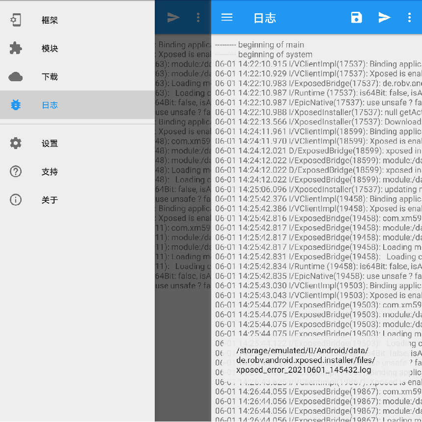The width and height of the screenshot is (422, 422).
Task: Click log line 14:24:11.961 VClientImpl(18599)
Action: [x=318, y=131]
